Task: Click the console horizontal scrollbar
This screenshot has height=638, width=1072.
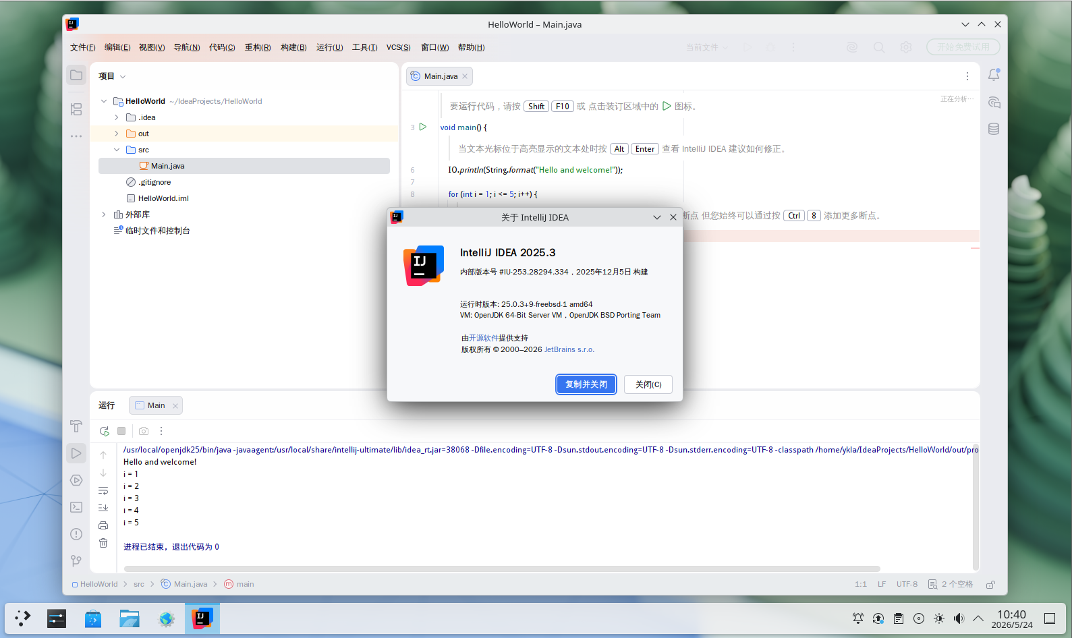Action: [x=502, y=569]
